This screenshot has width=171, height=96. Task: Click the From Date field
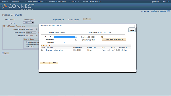pyautogui.click(x=31, y=36)
